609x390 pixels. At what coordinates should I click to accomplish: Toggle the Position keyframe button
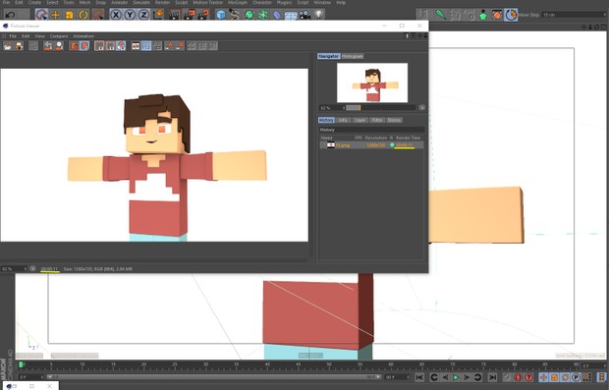543,377
